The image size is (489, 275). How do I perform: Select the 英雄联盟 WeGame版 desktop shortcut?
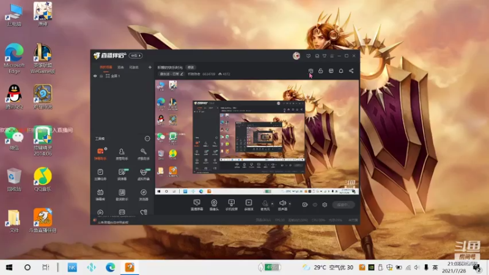pos(43,58)
